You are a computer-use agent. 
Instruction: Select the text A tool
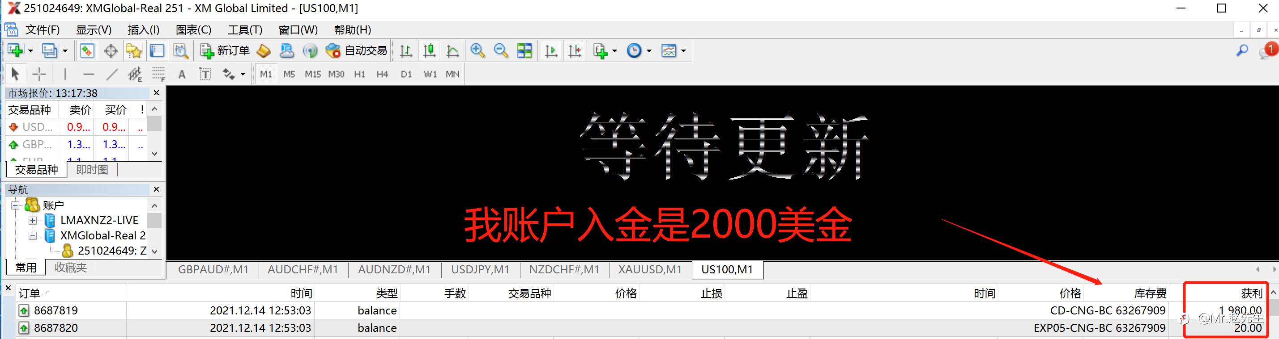[x=182, y=74]
